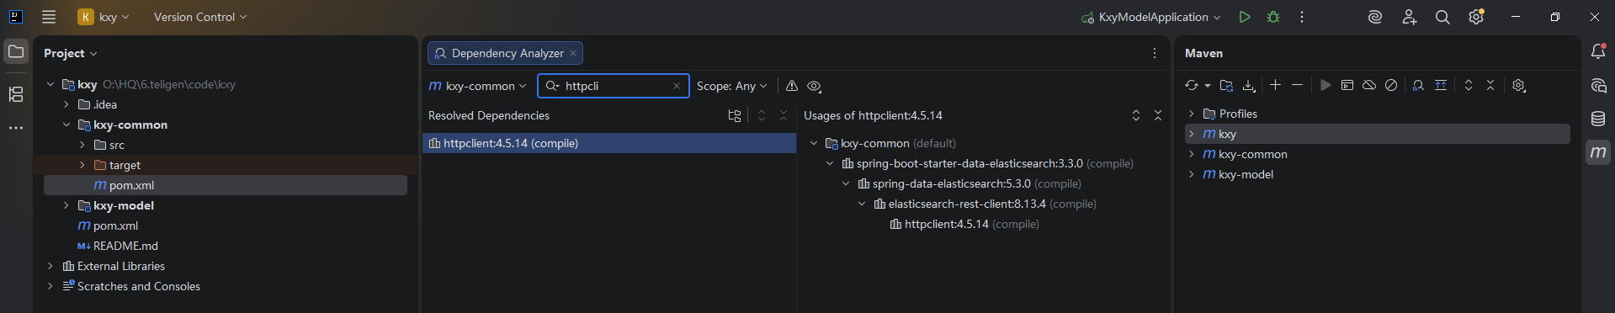This screenshot has width=1615, height=313.
Task: Collapse all nodes in Maven panel
Action: pos(1490,85)
